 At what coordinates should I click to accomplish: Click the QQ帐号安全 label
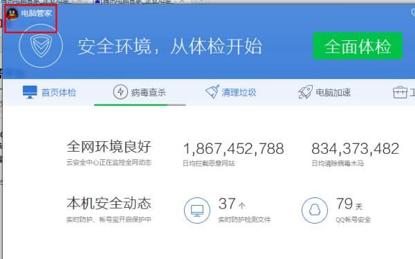point(353,220)
